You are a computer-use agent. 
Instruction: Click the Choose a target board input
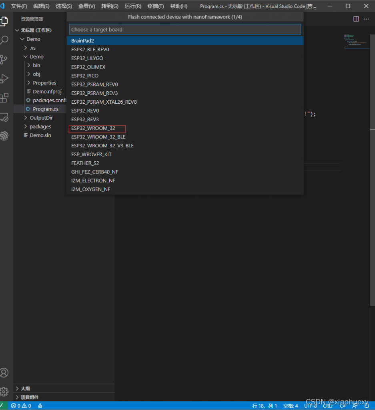tap(185, 29)
